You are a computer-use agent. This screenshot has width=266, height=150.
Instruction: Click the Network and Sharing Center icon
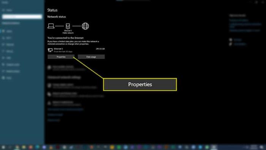click(49, 94)
